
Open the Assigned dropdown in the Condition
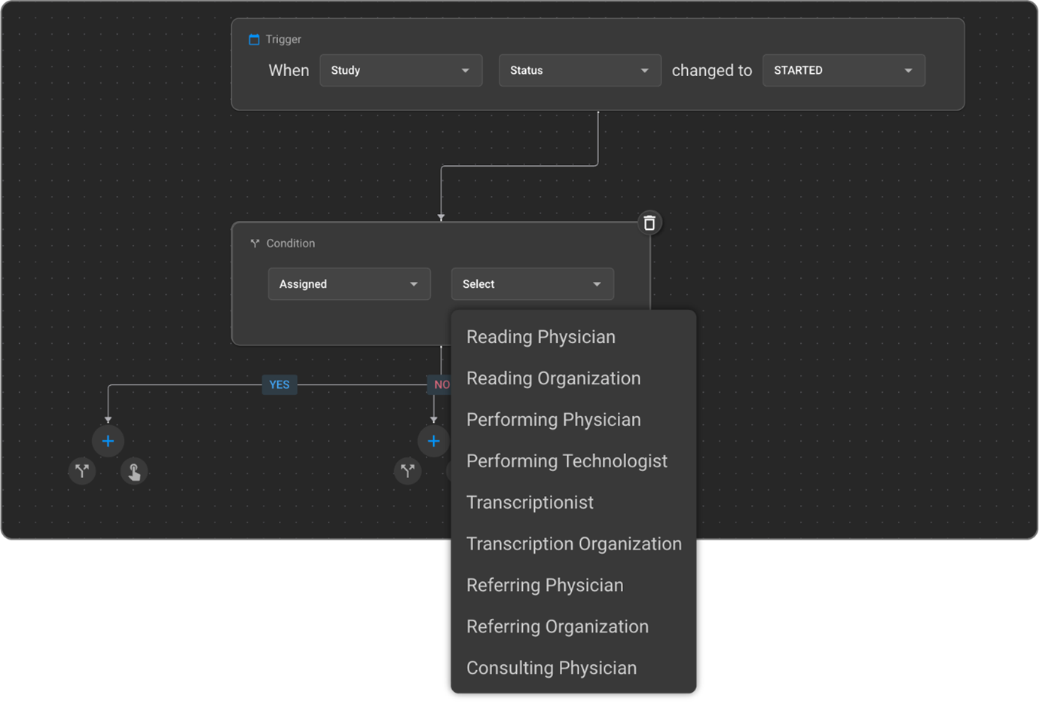[349, 284]
